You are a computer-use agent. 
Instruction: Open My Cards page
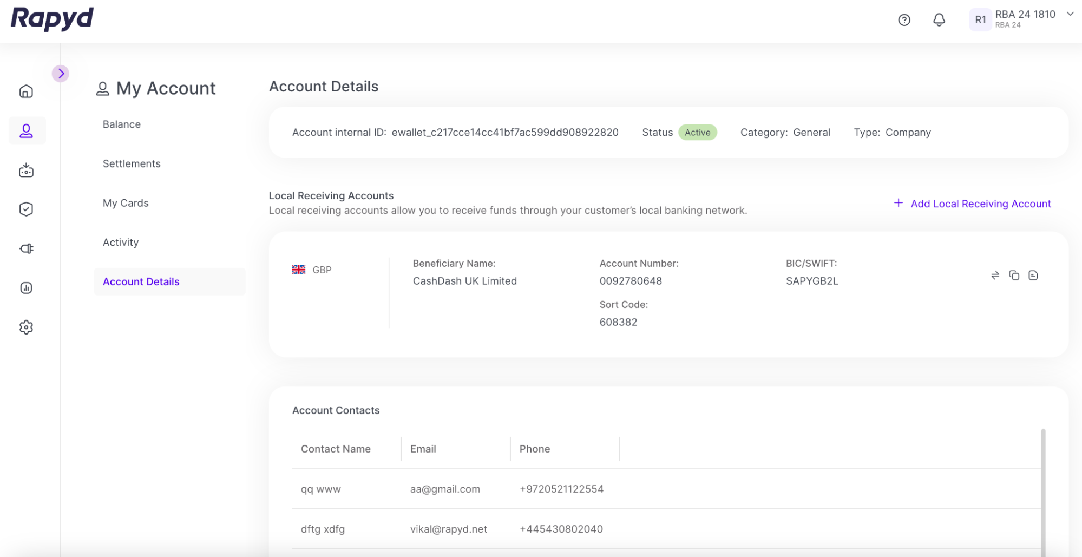[x=126, y=203]
